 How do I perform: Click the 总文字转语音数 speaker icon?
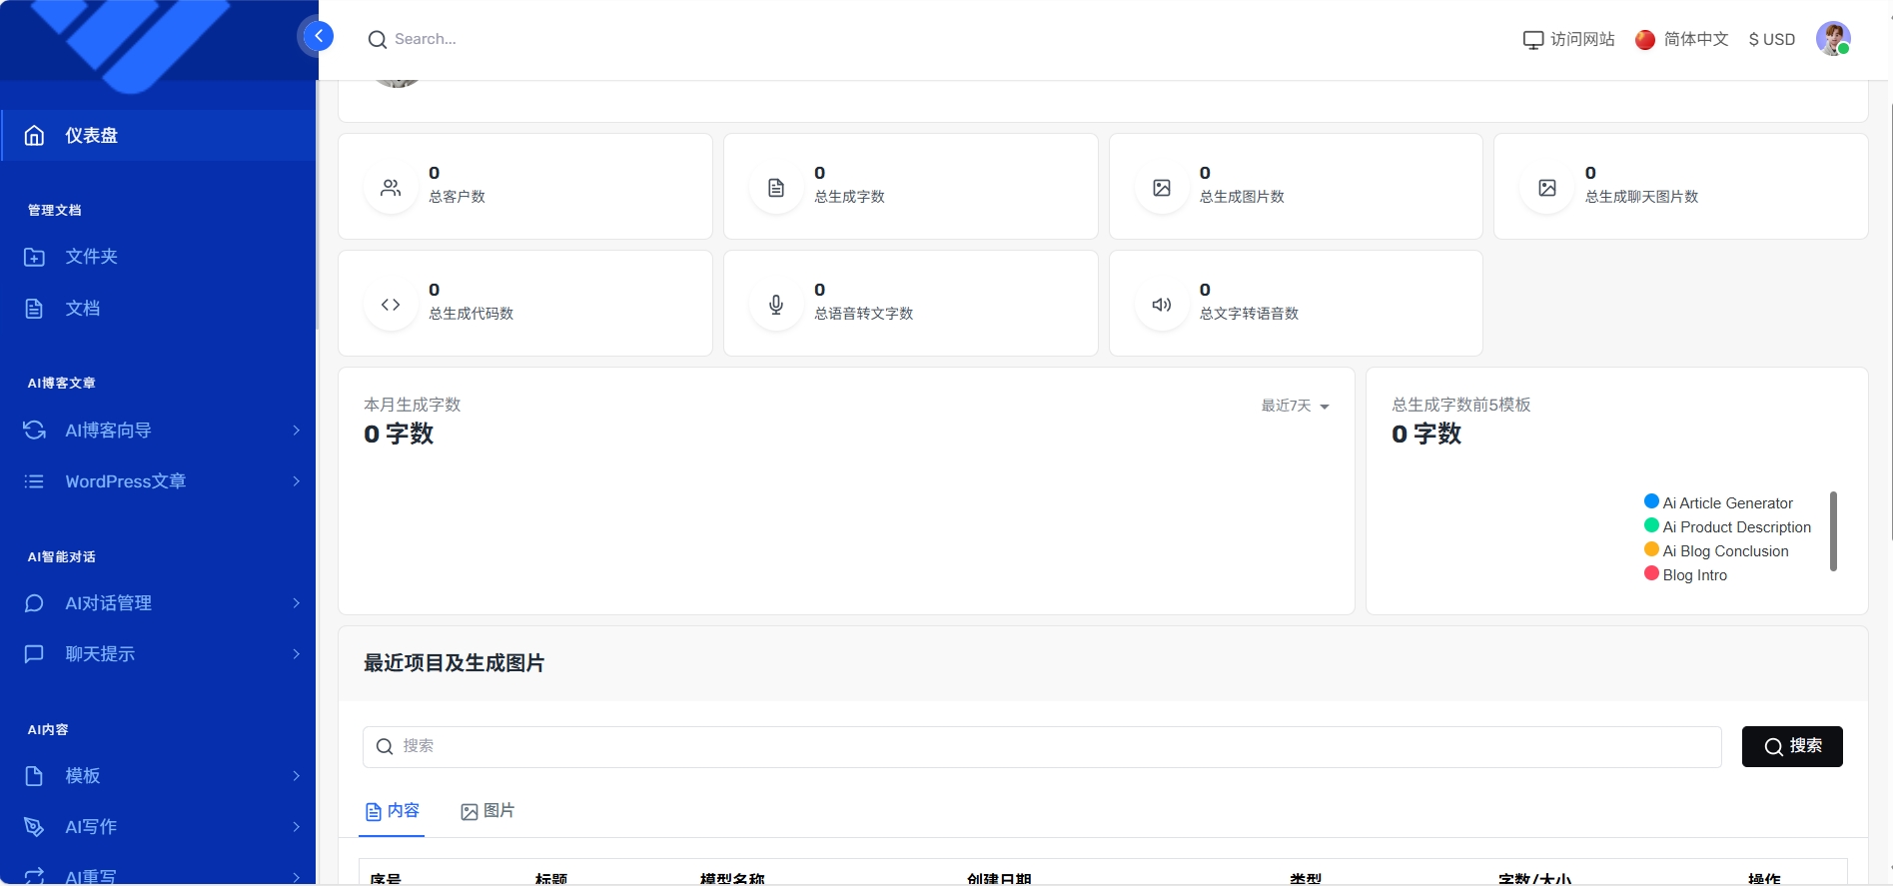click(1162, 305)
